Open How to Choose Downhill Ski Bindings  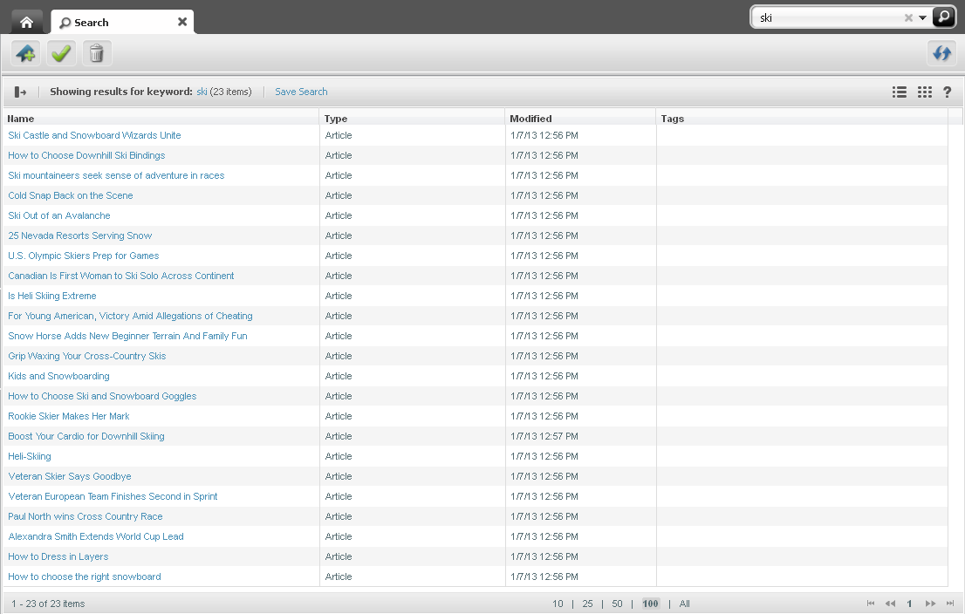click(x=86, y=155)
